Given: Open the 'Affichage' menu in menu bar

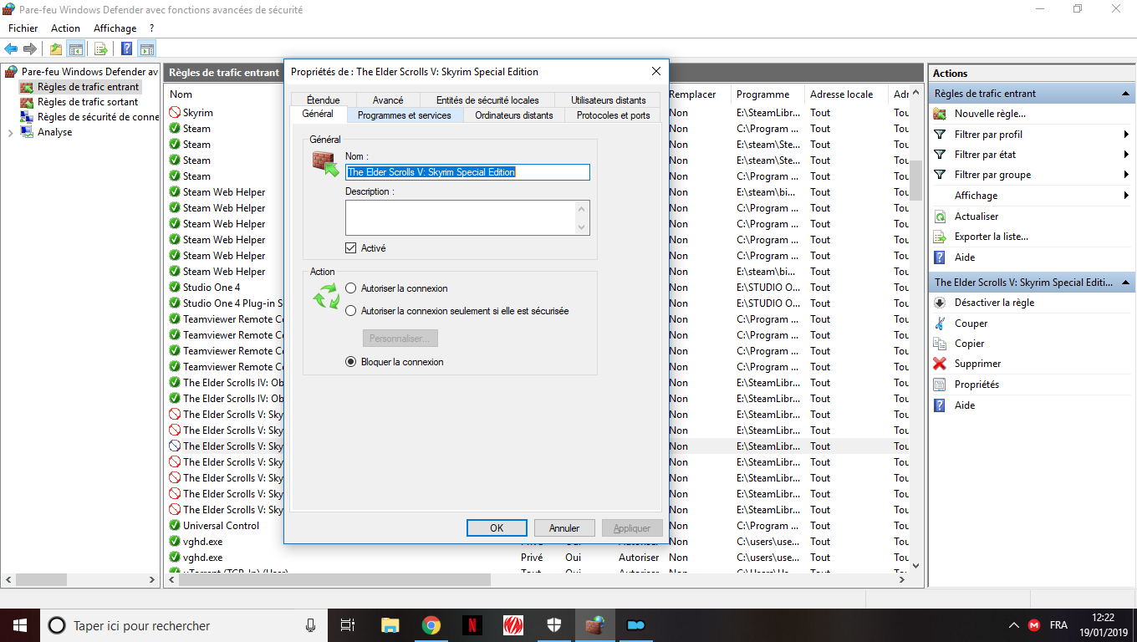Looking at the screenshot, I should [x=115, y=28].
